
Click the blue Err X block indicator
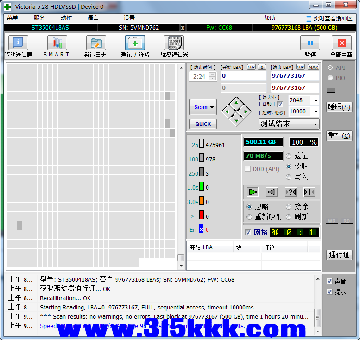[201, 229]
